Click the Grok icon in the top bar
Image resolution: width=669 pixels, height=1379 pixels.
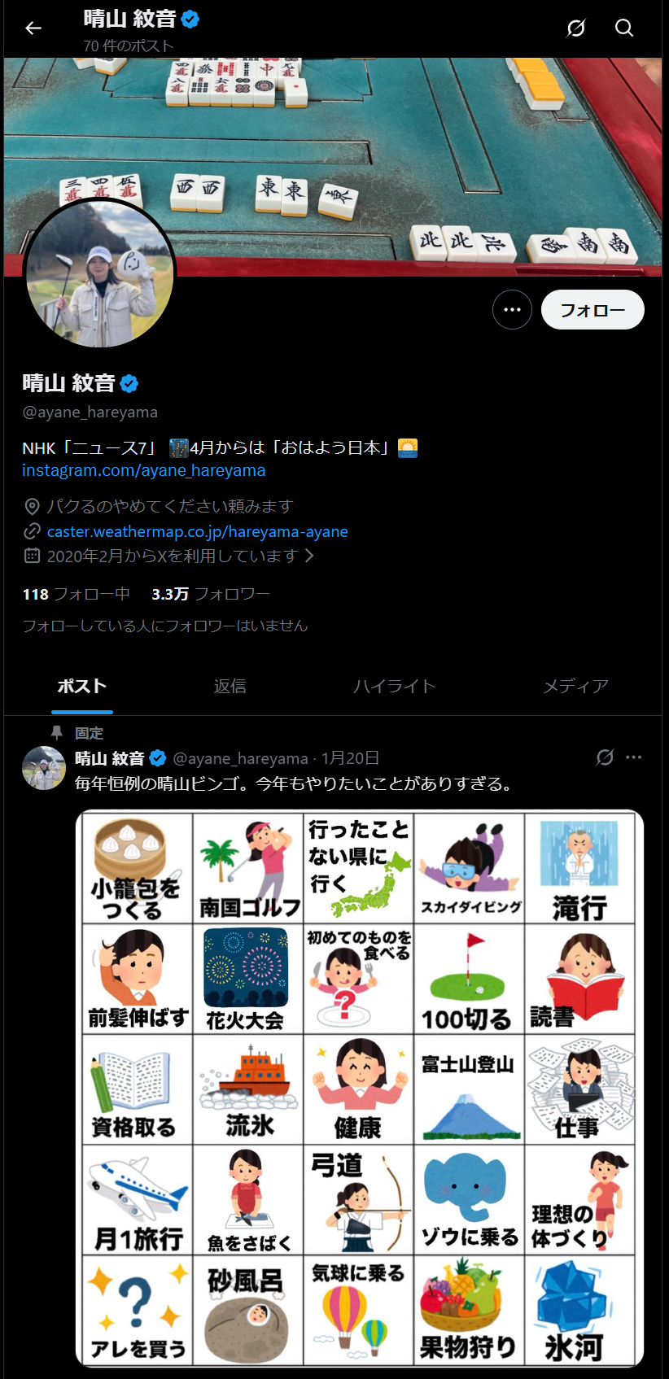point(576,28)
